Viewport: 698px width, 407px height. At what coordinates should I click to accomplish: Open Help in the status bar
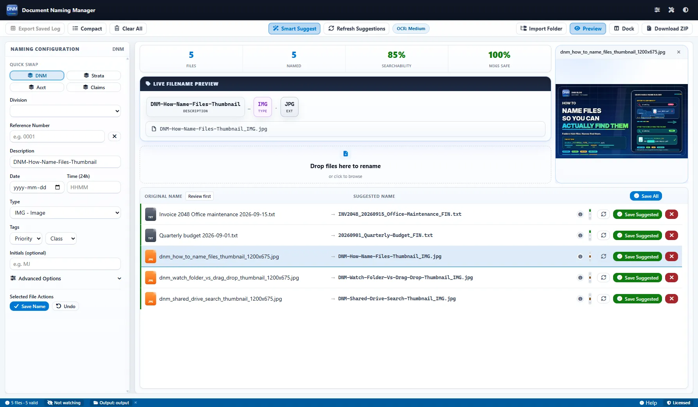pos(648,403)
